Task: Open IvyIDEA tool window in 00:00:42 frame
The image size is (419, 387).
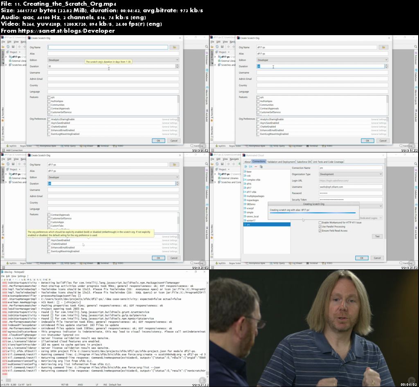Action: 11,146
